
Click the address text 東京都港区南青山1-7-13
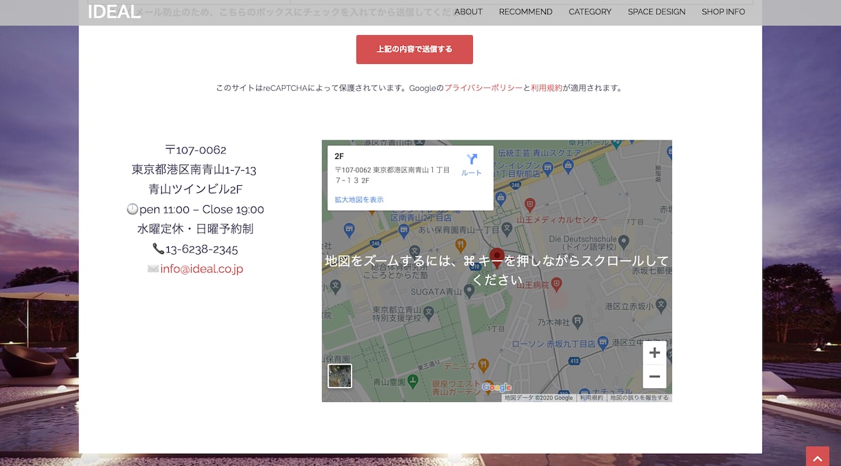(194, 169)
